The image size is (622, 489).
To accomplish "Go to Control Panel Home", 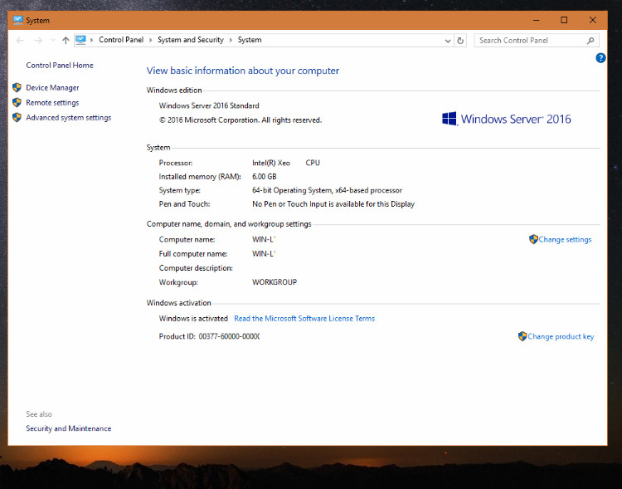I will pyautogui.click(x=60, y=65).
